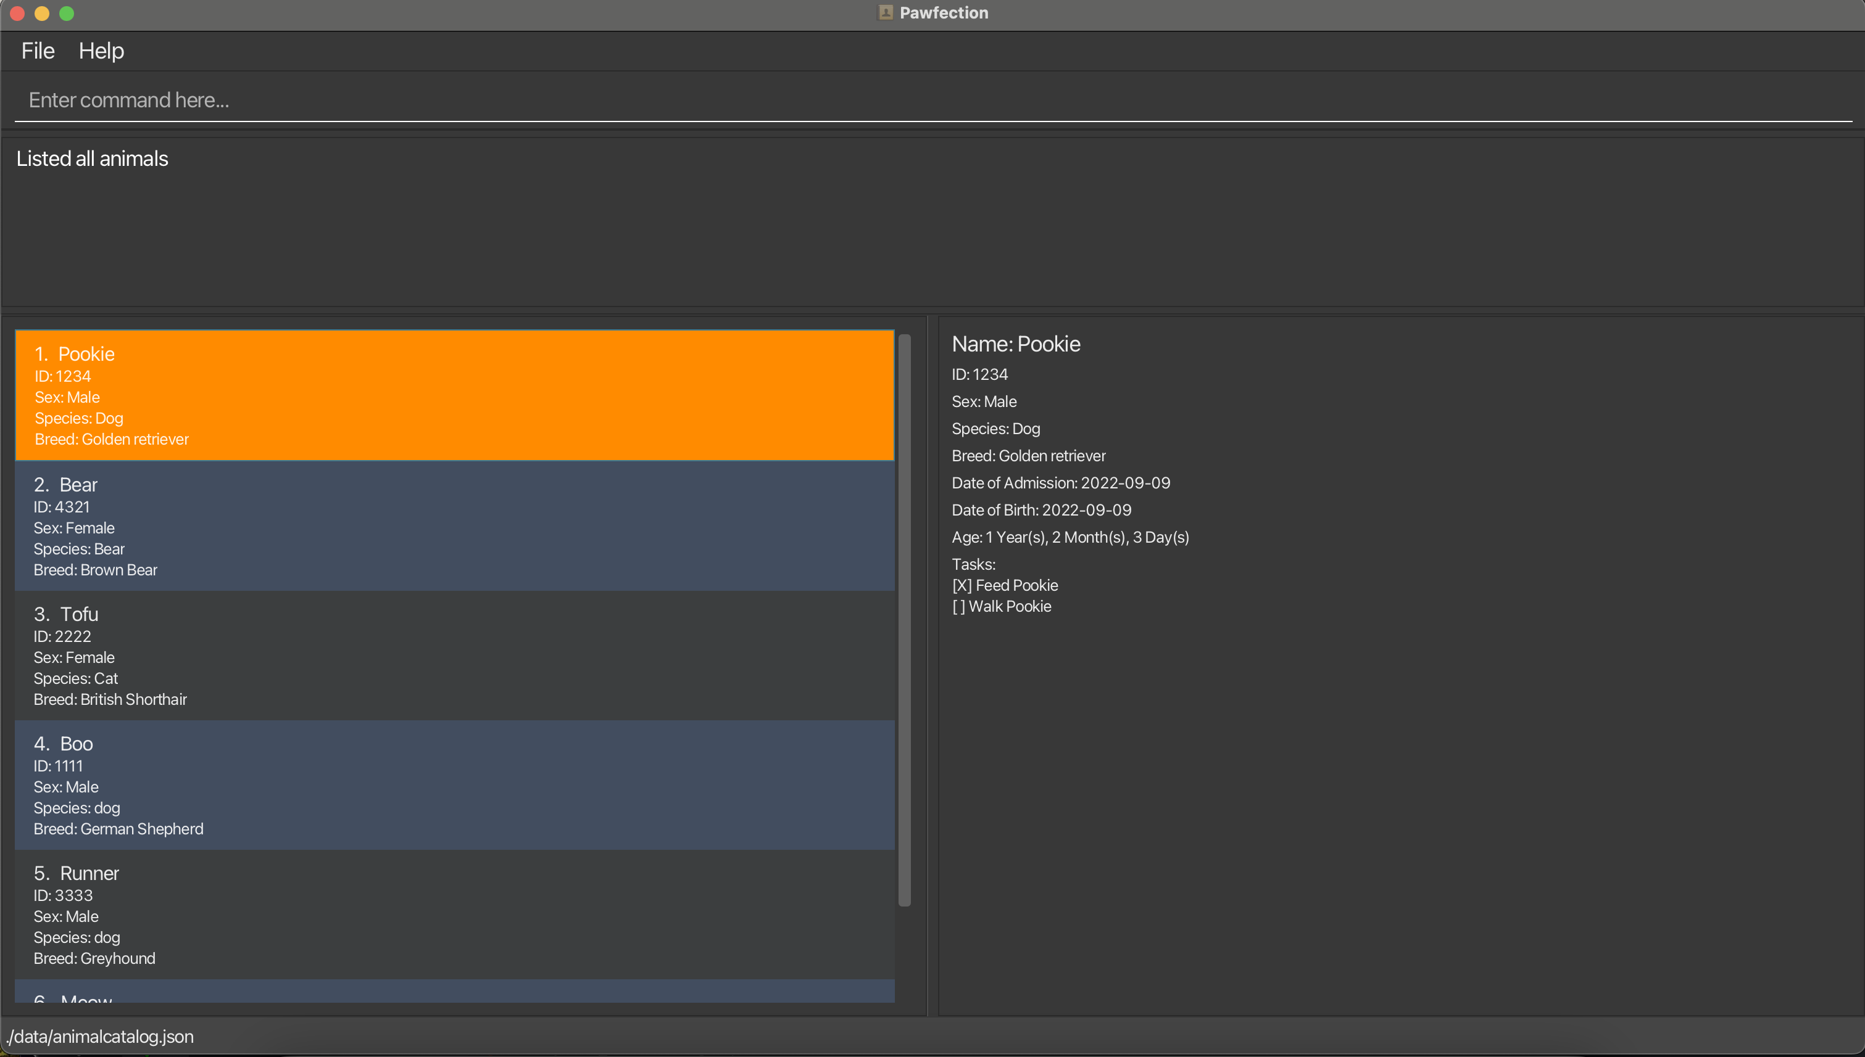Select the Bear animal card

coord(454,526)
